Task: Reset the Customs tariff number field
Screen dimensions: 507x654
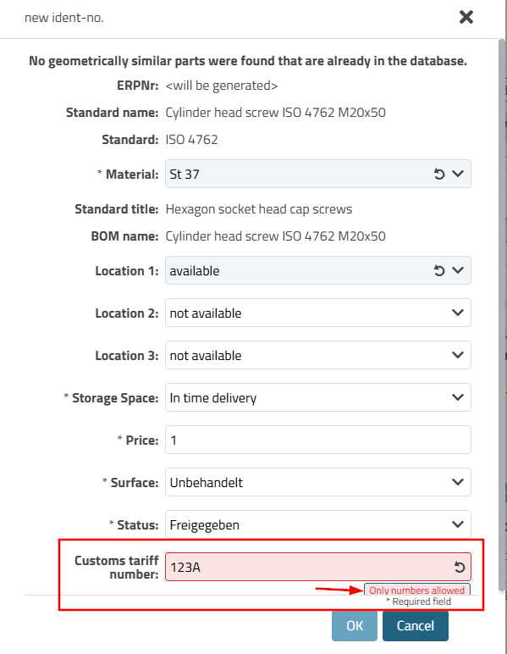Action: click(460, 568)
